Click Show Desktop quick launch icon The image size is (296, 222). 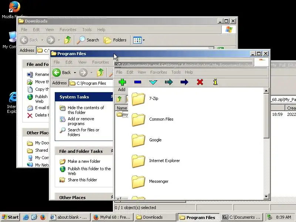pos(34,217)
